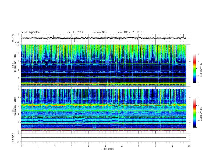The width and height of the screenshot is (213, 164).
Task: Click the "1" tick on the time axis
Action: (x=38, y=146)
